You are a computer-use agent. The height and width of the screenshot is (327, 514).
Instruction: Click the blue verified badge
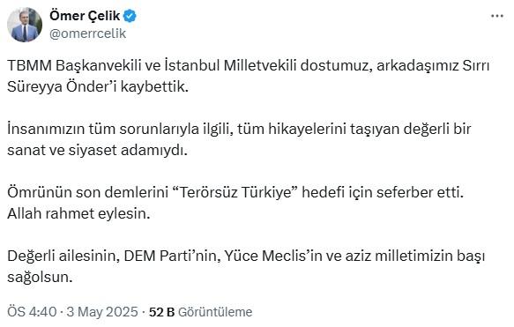click(130, 16)
